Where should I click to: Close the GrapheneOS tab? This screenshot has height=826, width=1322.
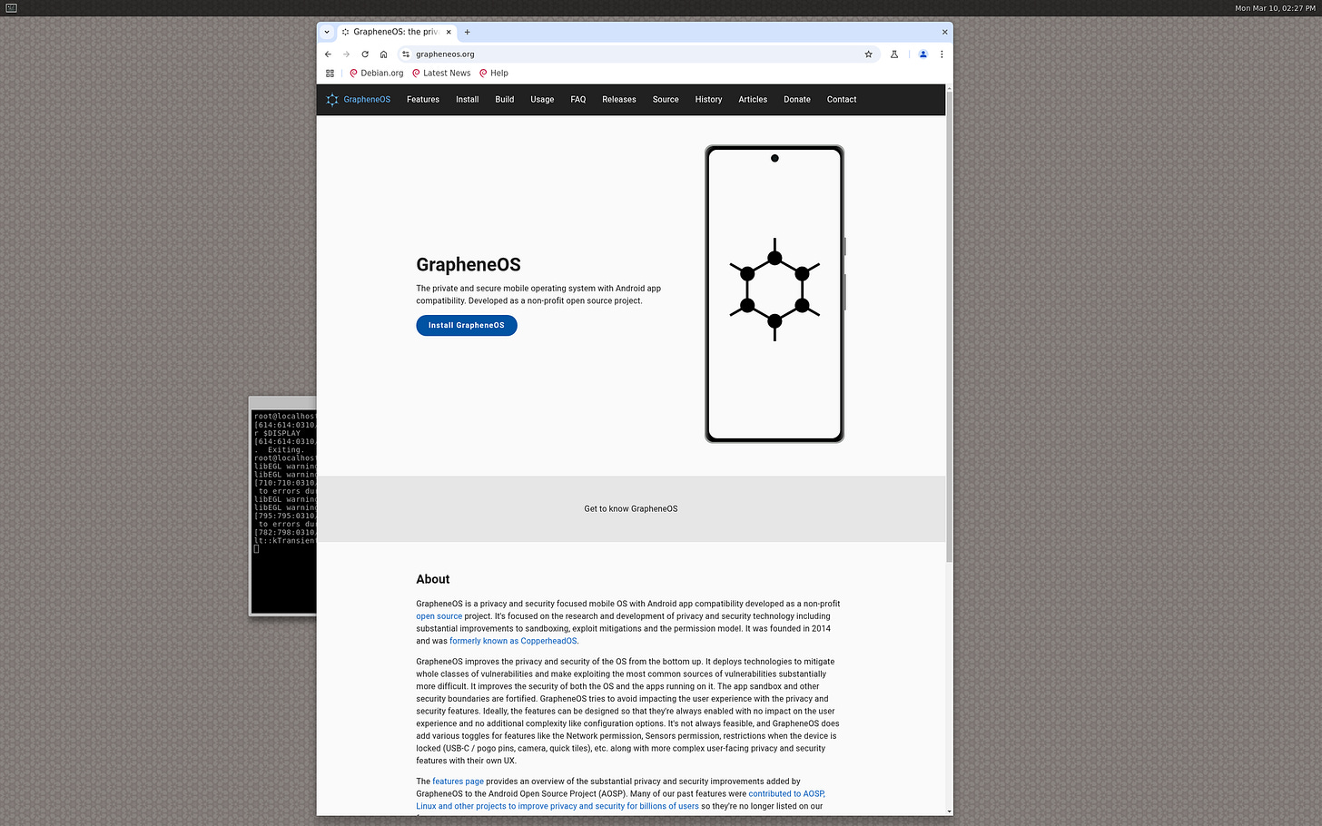click(x=449, y=32)
